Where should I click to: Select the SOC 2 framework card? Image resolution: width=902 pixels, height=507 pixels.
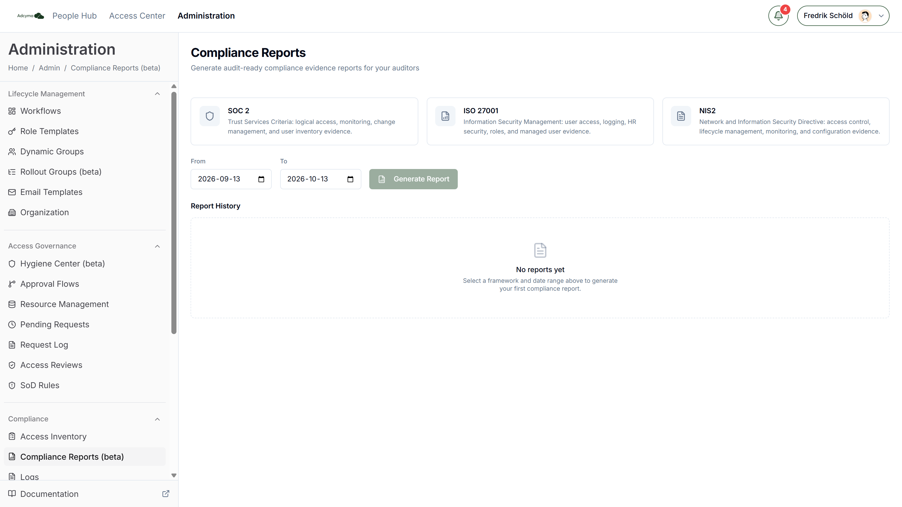[304, 121]
